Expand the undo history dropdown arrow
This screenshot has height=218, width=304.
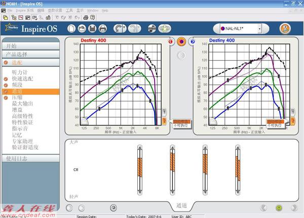[124, 28]
